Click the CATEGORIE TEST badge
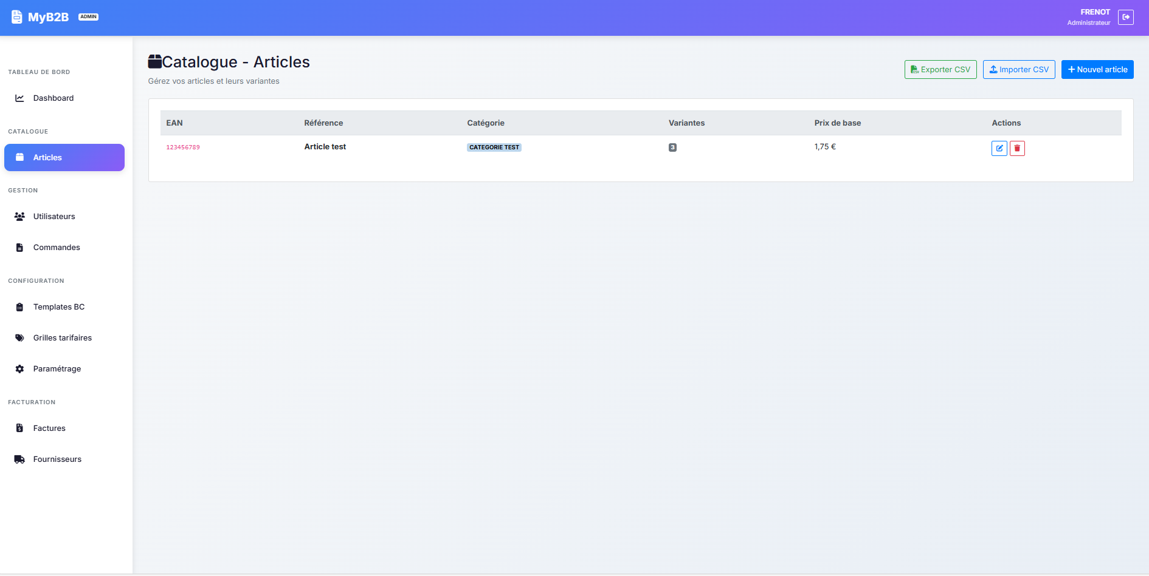Viewport: 1149px width, 576px height. pos(494,147)
